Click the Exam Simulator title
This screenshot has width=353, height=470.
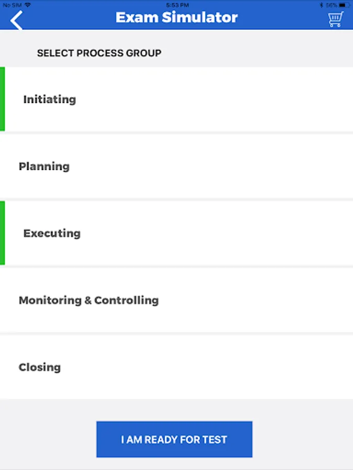tap(176, 17)
